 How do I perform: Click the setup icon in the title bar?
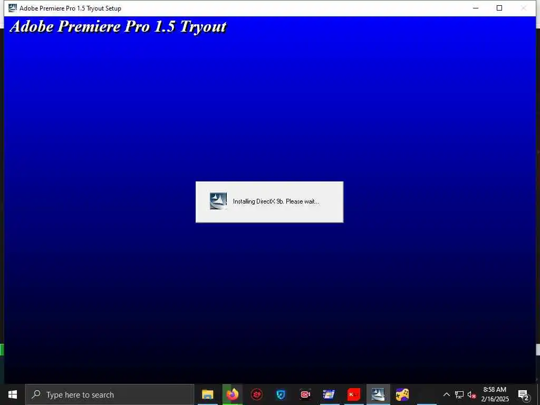coord(13,8)
